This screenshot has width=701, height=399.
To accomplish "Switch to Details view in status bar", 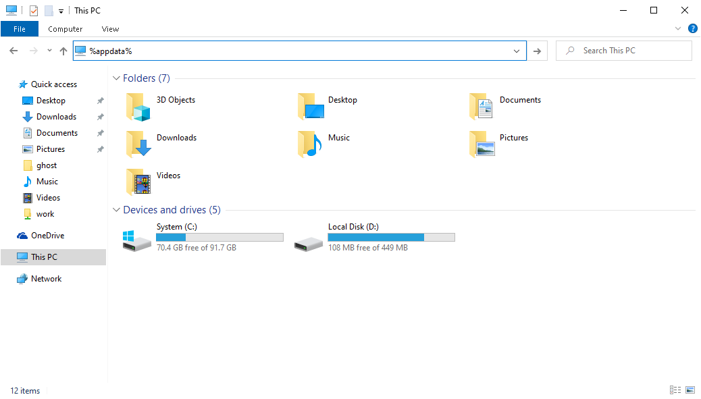I will point(675,390).
